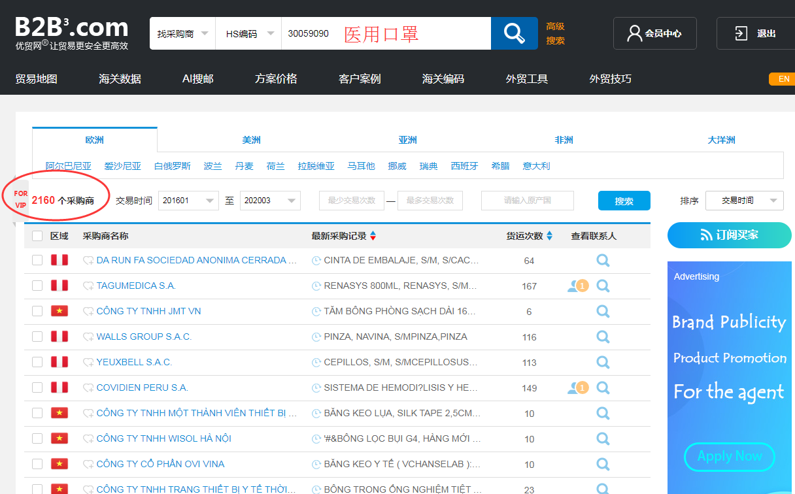Click Vietnam flag in JMT VN row
The image size is (795, 494).
[x=59, y=311]
